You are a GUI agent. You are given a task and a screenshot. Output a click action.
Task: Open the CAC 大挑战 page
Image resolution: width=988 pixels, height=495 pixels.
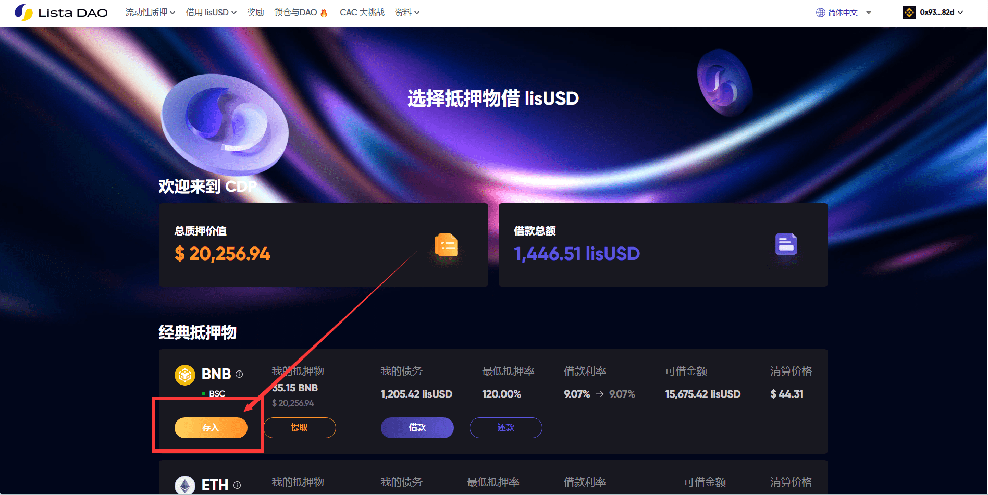click(362, 12)
